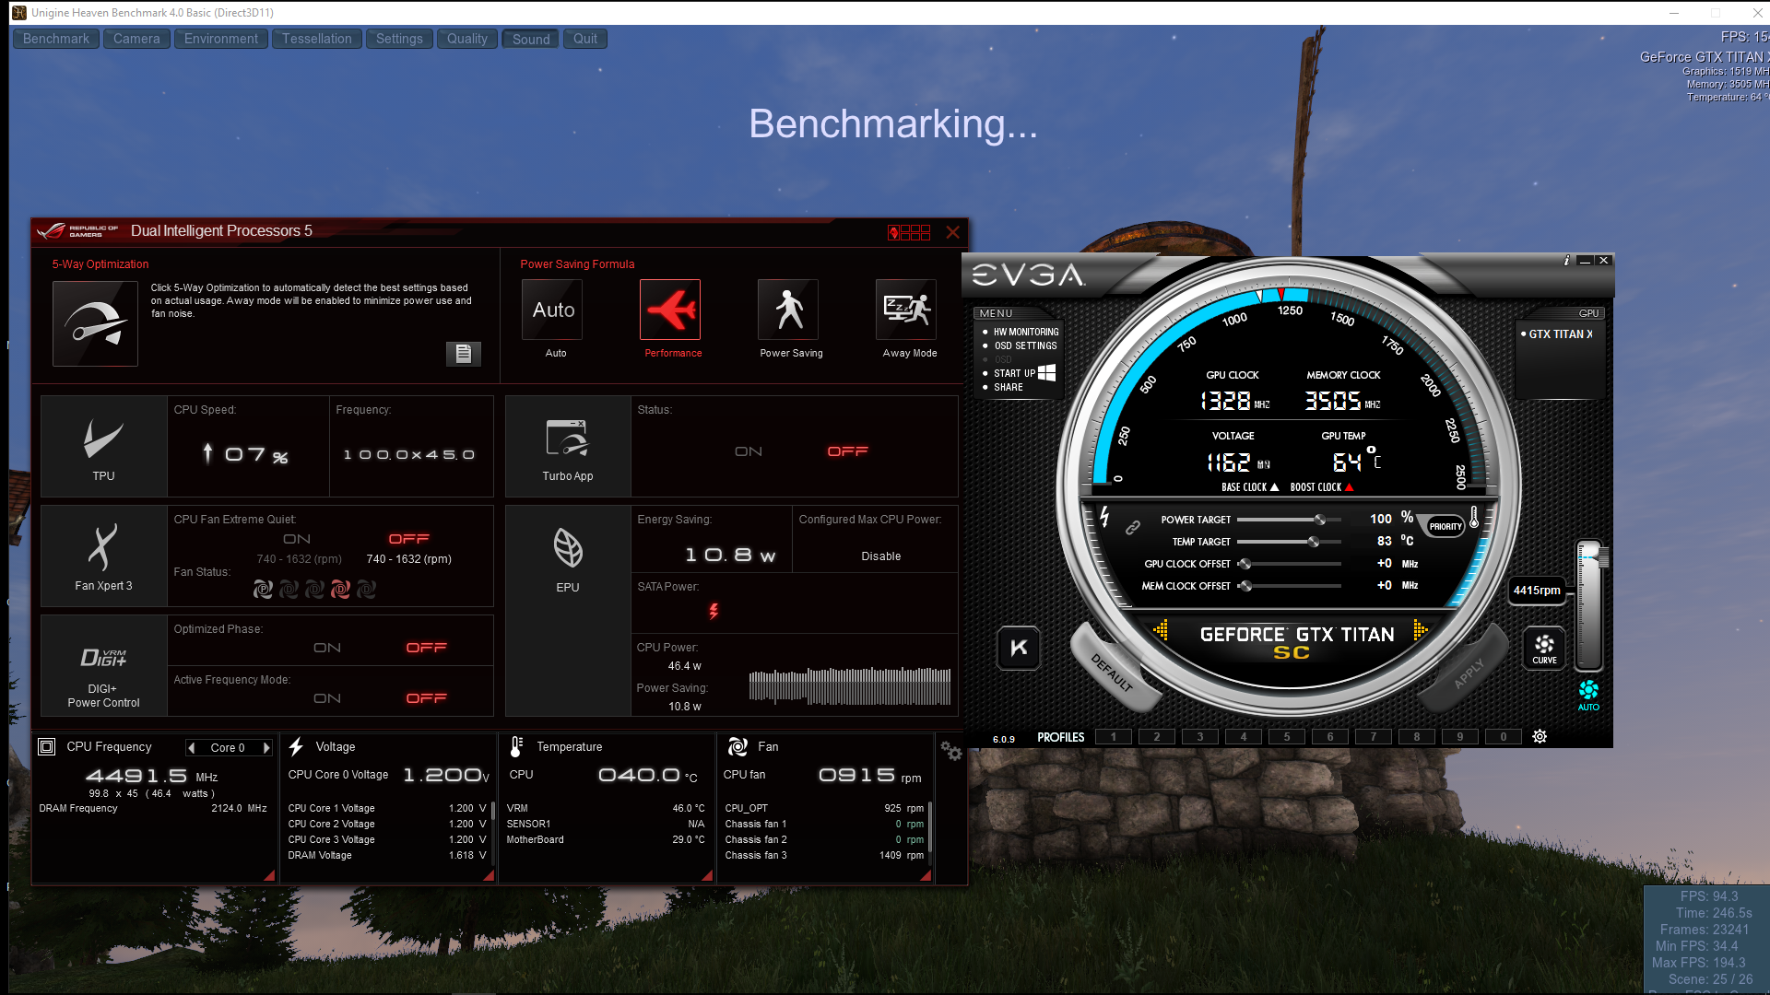Viewport: 1770px width, 995px height.
Task: Select EVGA profile slot 5
Action: click(x=1287, y=736)
